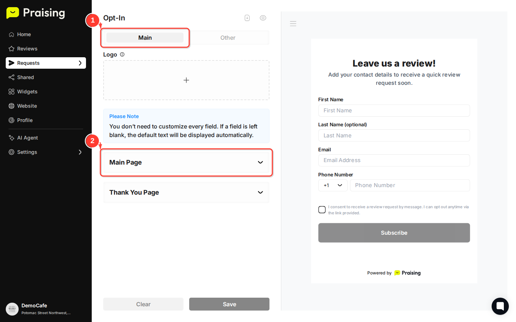
Task: Open the chat support bubble
Action: (500, 306)
